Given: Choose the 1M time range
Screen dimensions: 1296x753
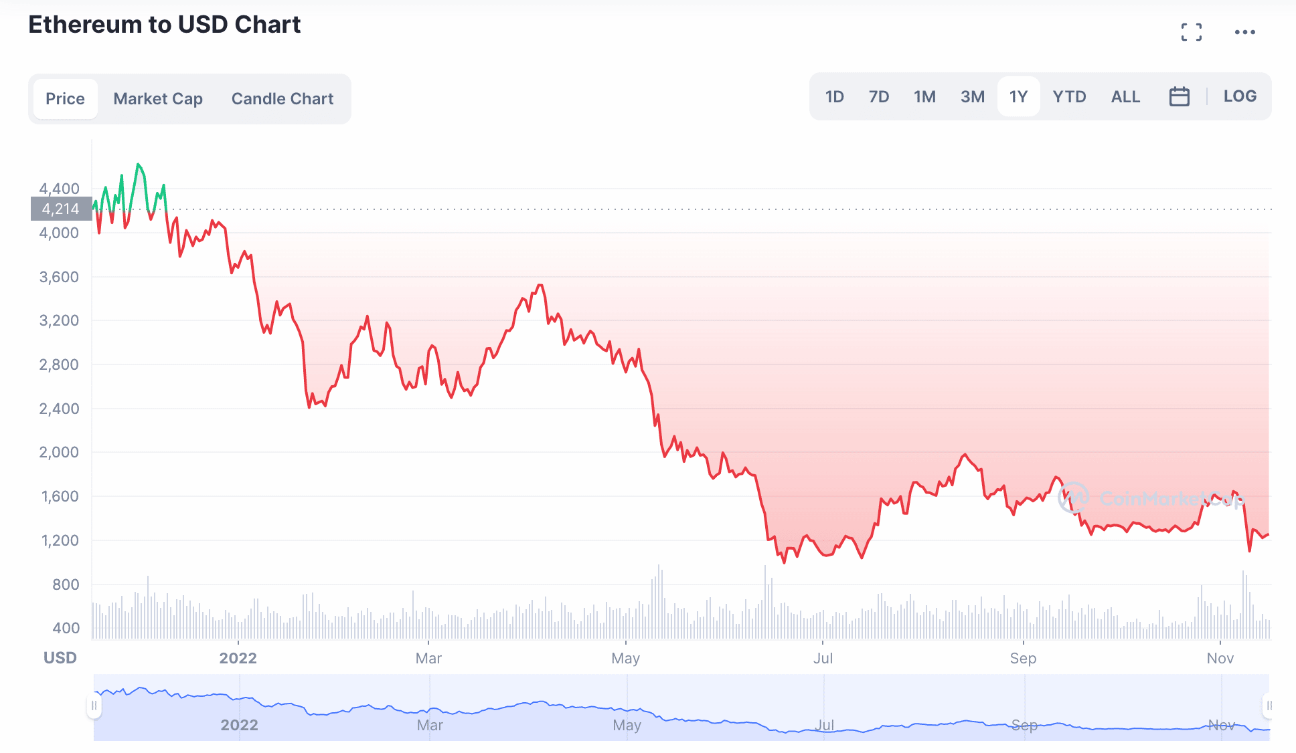Looking at the screenshot, I should pyautogui.click(x=924, y=97).
